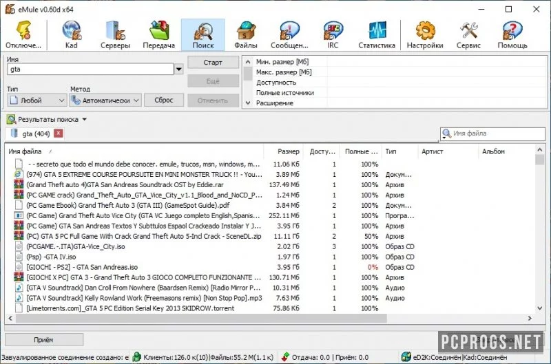Viewport: 551px width, 364px height.
Task: Sort by the Полные источники column header
Action: (x=360, y=151)
